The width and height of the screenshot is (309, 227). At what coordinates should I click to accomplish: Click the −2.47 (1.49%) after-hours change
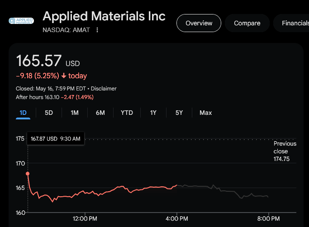tap(77, 97)
